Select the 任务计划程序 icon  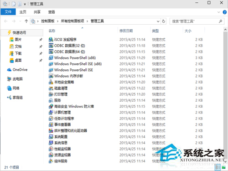click(x=51, y=119)
